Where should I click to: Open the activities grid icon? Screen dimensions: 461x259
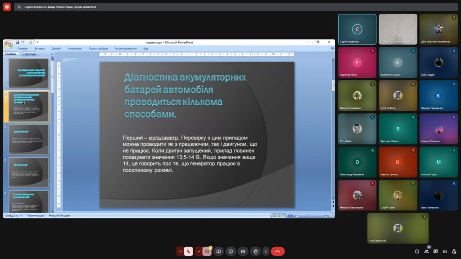point(445,251)
